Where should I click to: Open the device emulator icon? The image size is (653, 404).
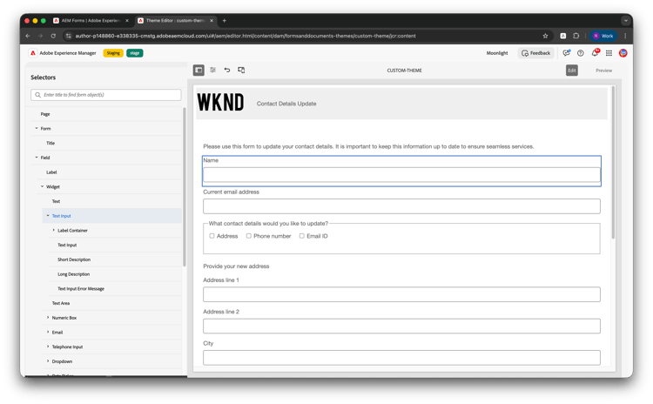[241, 70]
